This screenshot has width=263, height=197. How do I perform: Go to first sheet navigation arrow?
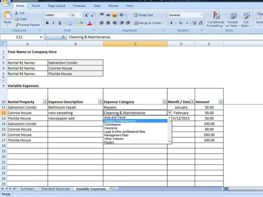point(2,189)
